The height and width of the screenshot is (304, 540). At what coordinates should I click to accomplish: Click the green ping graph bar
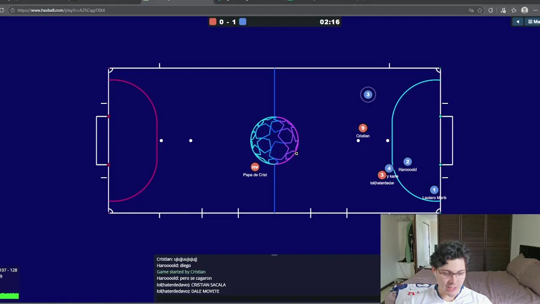(9, 296)
